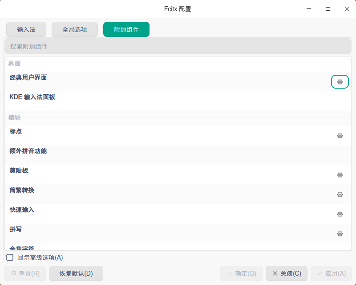Open settings gear for 快速输入

[x=340, y=214]
